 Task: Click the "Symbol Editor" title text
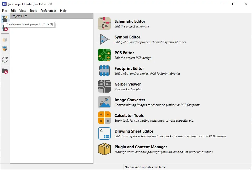tap(127, 37)
